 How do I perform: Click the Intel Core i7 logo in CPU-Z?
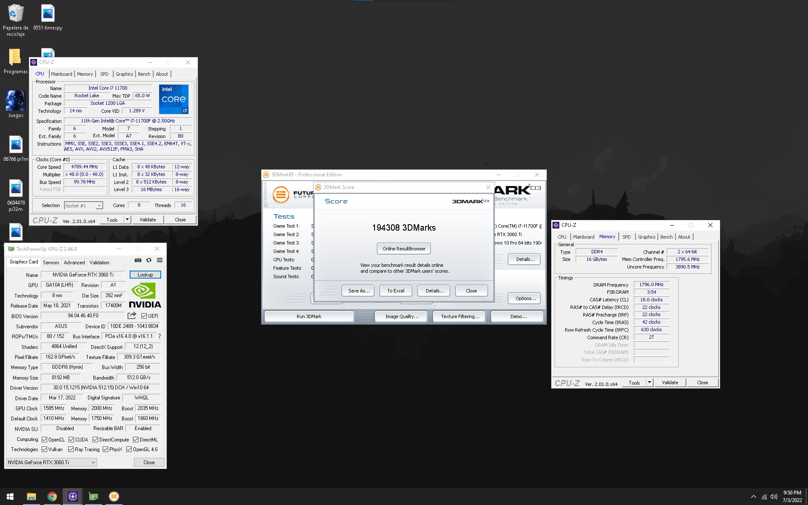click(x=173, y=99)
